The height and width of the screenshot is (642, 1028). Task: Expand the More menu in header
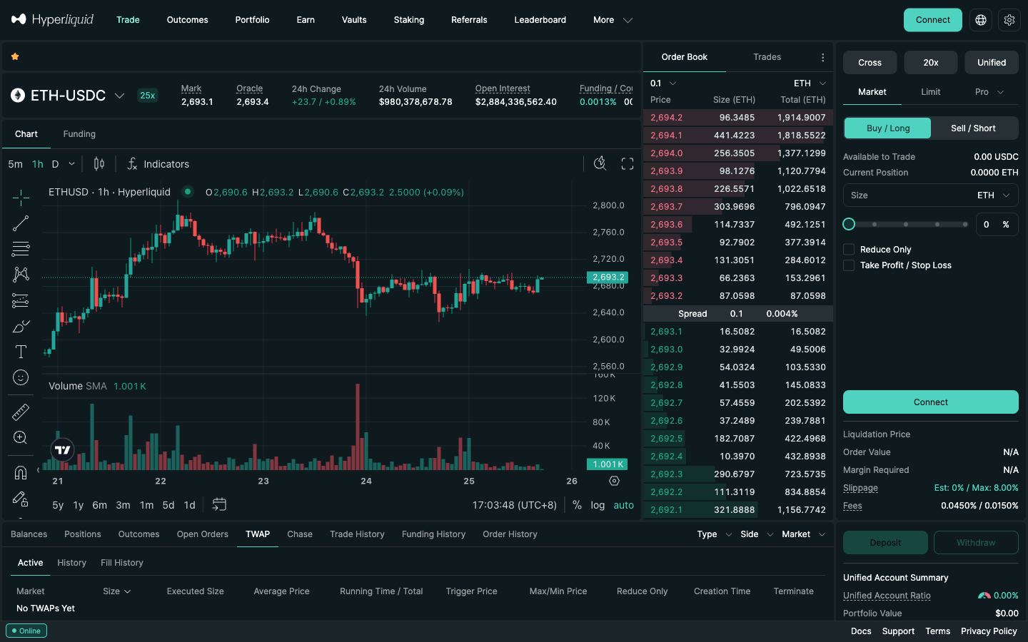(613, 20)
